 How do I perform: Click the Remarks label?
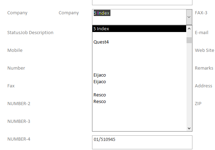click(x=204, y=68)
